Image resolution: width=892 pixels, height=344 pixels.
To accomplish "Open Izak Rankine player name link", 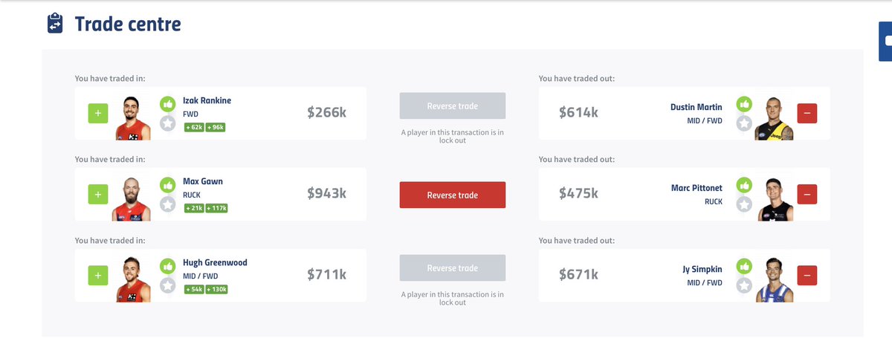I will (x=207, y=100).
